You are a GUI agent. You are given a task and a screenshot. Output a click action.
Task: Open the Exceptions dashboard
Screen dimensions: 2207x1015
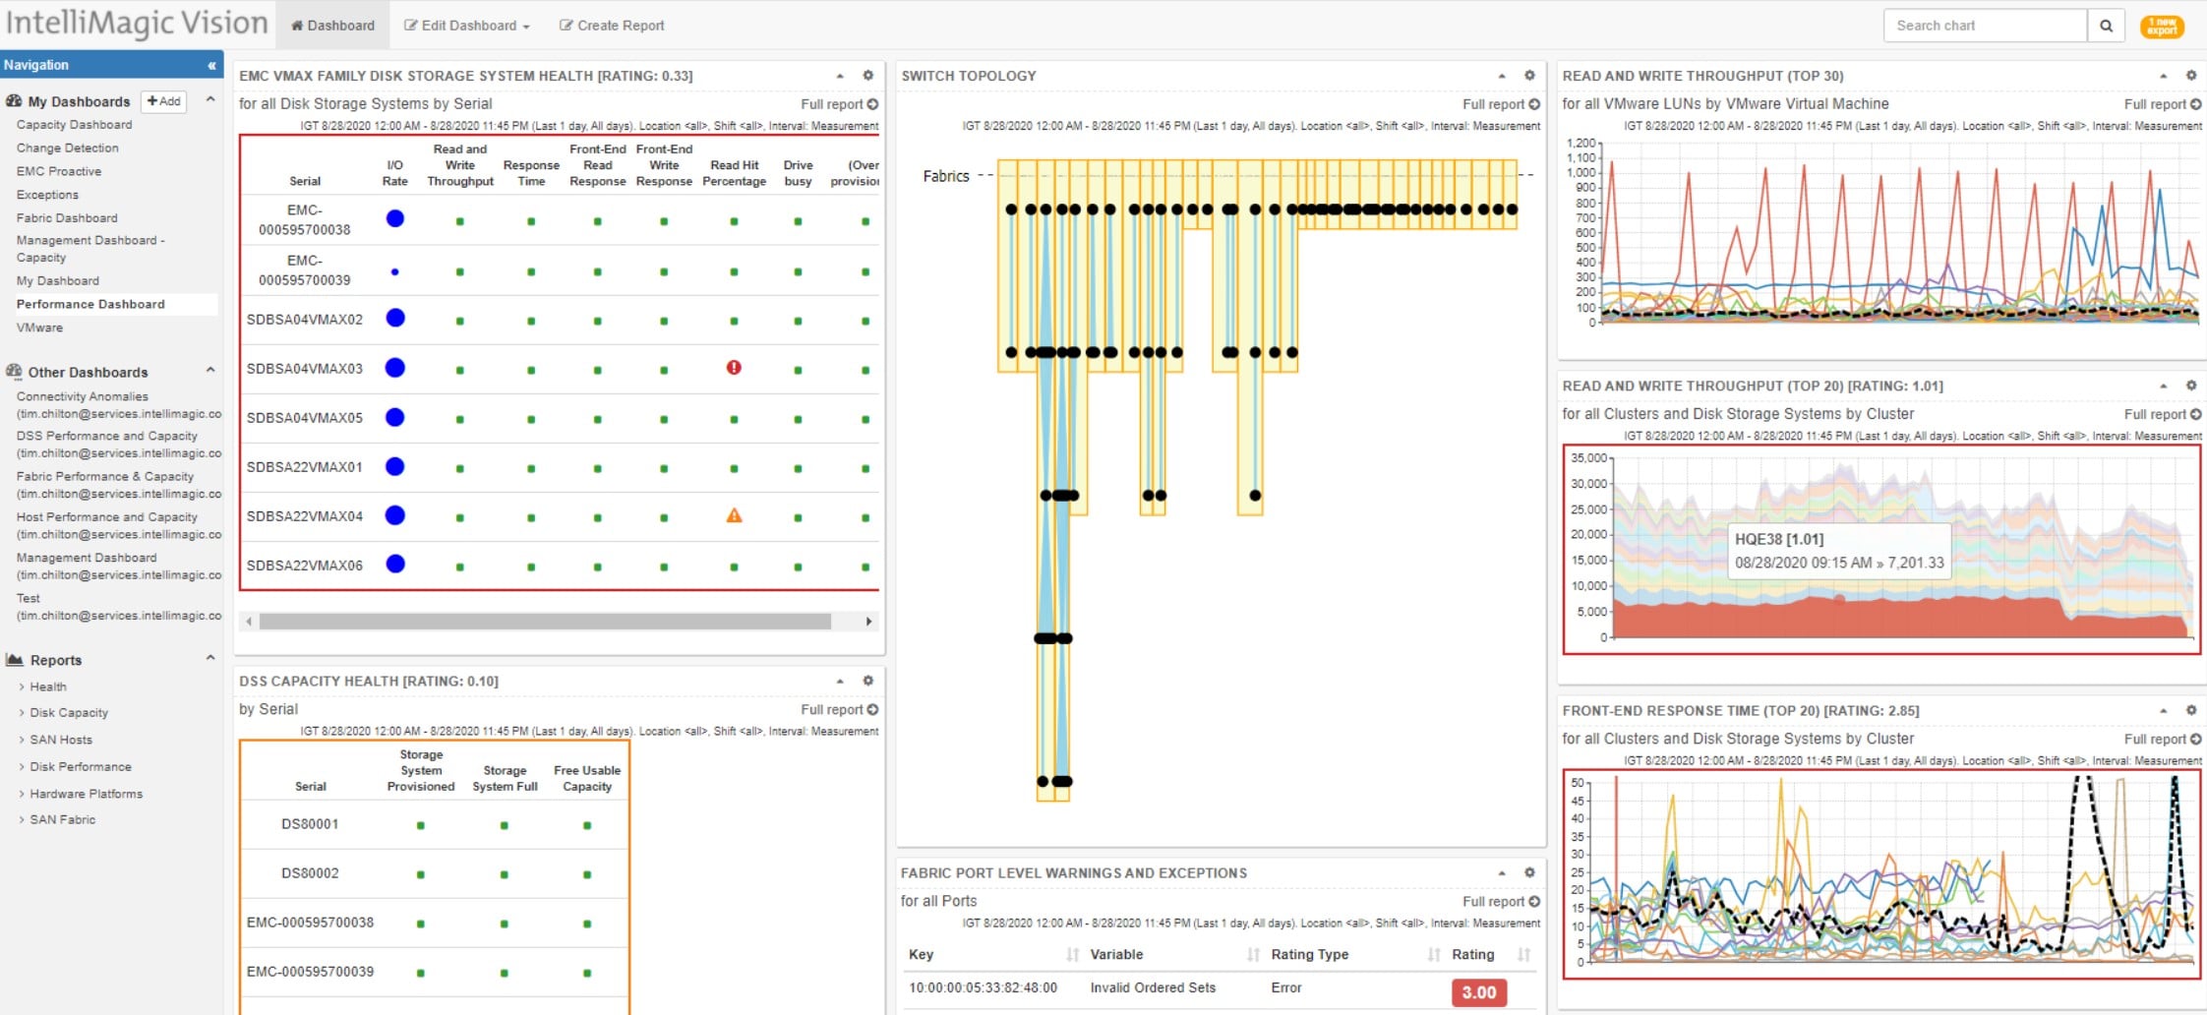click(x=47, y=195)
